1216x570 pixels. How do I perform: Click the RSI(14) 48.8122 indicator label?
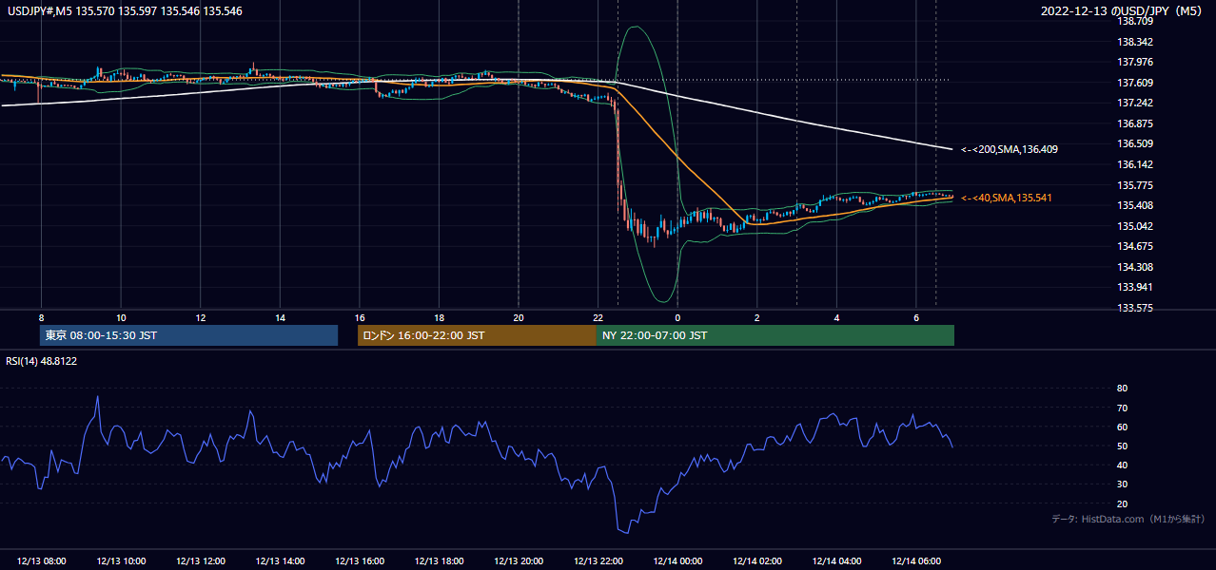pyautogui.click(x=42, y=360)
